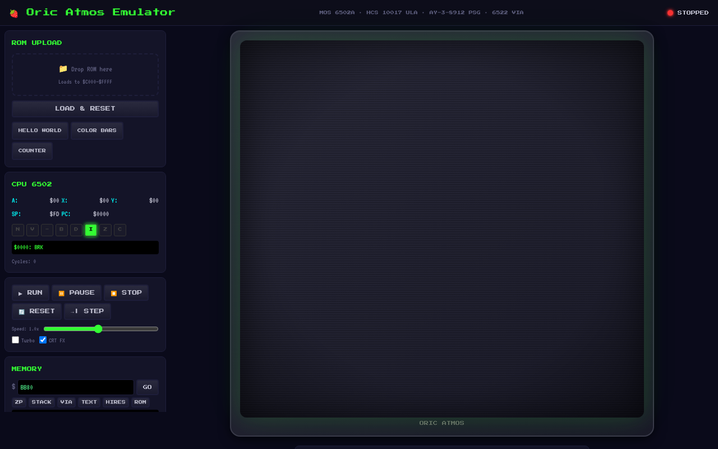Start emulation with the Run button
Image resolution: width=718 pixels, height=449 pixels.
click(30, 293)
